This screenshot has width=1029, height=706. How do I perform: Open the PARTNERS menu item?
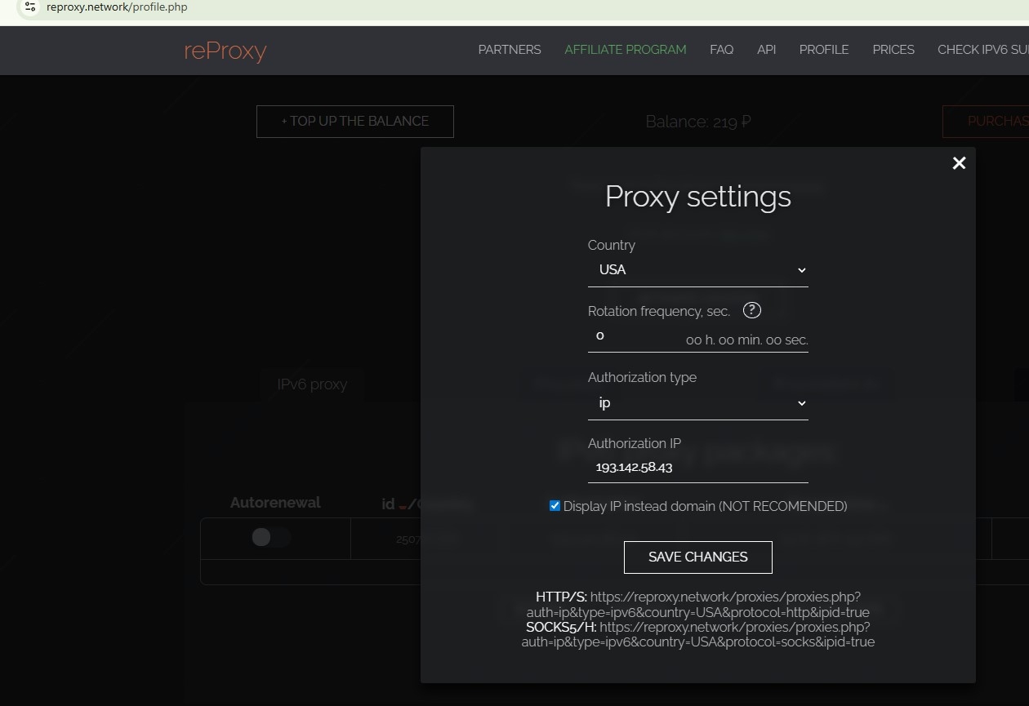(510, 50)
